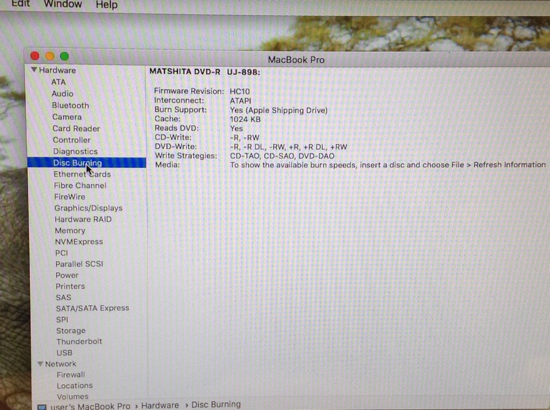Screen dimensions: 550x410
Task: Select ATA in the sidebar
Action: (58, 82)
